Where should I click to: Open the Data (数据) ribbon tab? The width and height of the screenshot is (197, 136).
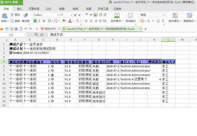[x=62, y=9]
